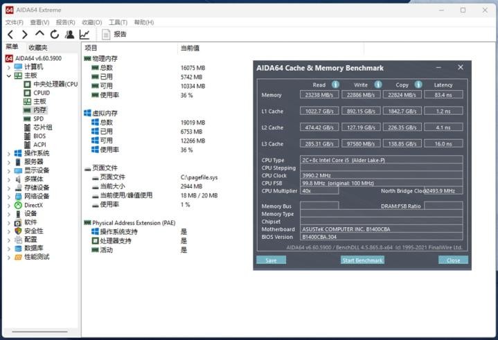The height and width of the screenshot is (340, 498).
Task: Expand the 操作系统 tree node
Action: (x=8, y=153)
